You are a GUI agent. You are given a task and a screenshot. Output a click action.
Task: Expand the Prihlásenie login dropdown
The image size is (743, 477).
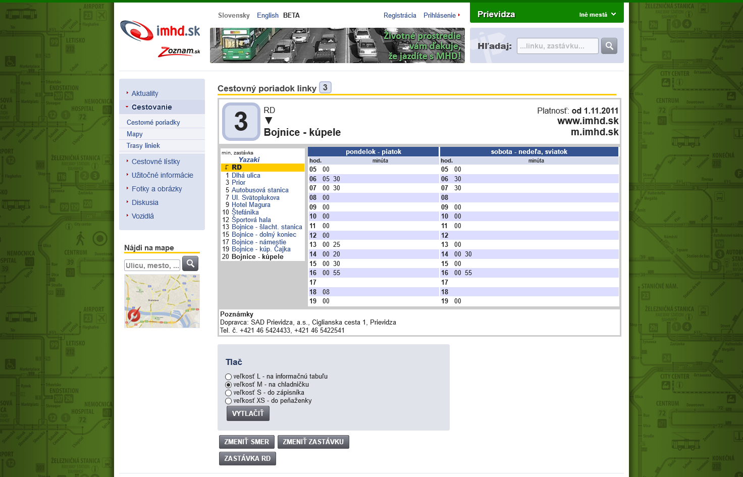pyautogui.click(x=442, y=15)
